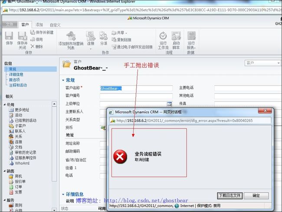Open 审核历史记录 related item
The width and height of the screenshot is (282, 212).
coord(23,152)
